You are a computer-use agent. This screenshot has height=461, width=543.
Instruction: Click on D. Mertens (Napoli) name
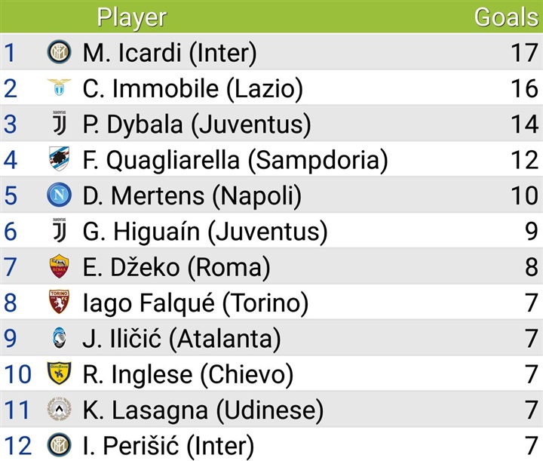[x=192, y=196]
